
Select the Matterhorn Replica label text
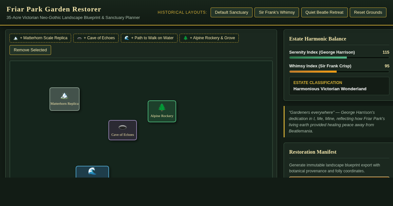tap(65, 104)
